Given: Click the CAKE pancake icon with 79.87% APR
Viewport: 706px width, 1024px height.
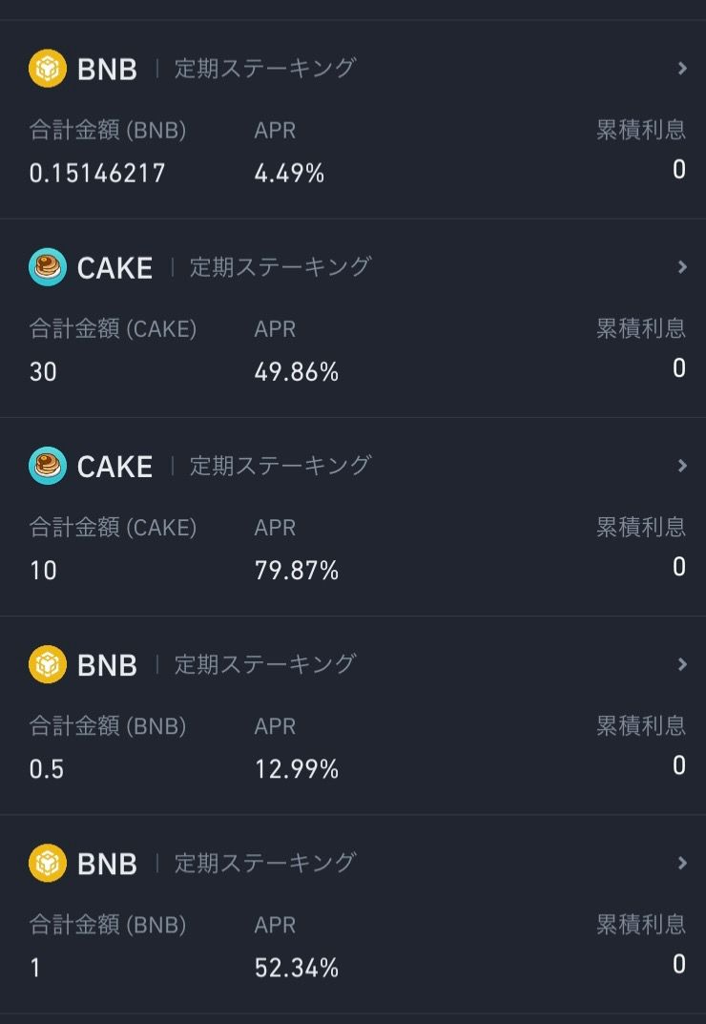Looking at the screenshot, I should 48,466.
